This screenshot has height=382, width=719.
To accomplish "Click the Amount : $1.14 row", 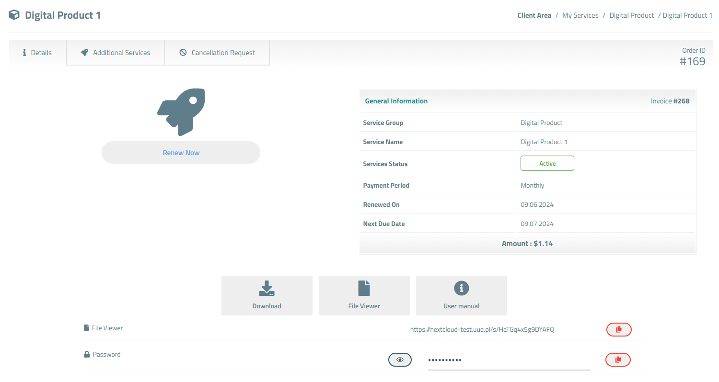I will [527, 244].
